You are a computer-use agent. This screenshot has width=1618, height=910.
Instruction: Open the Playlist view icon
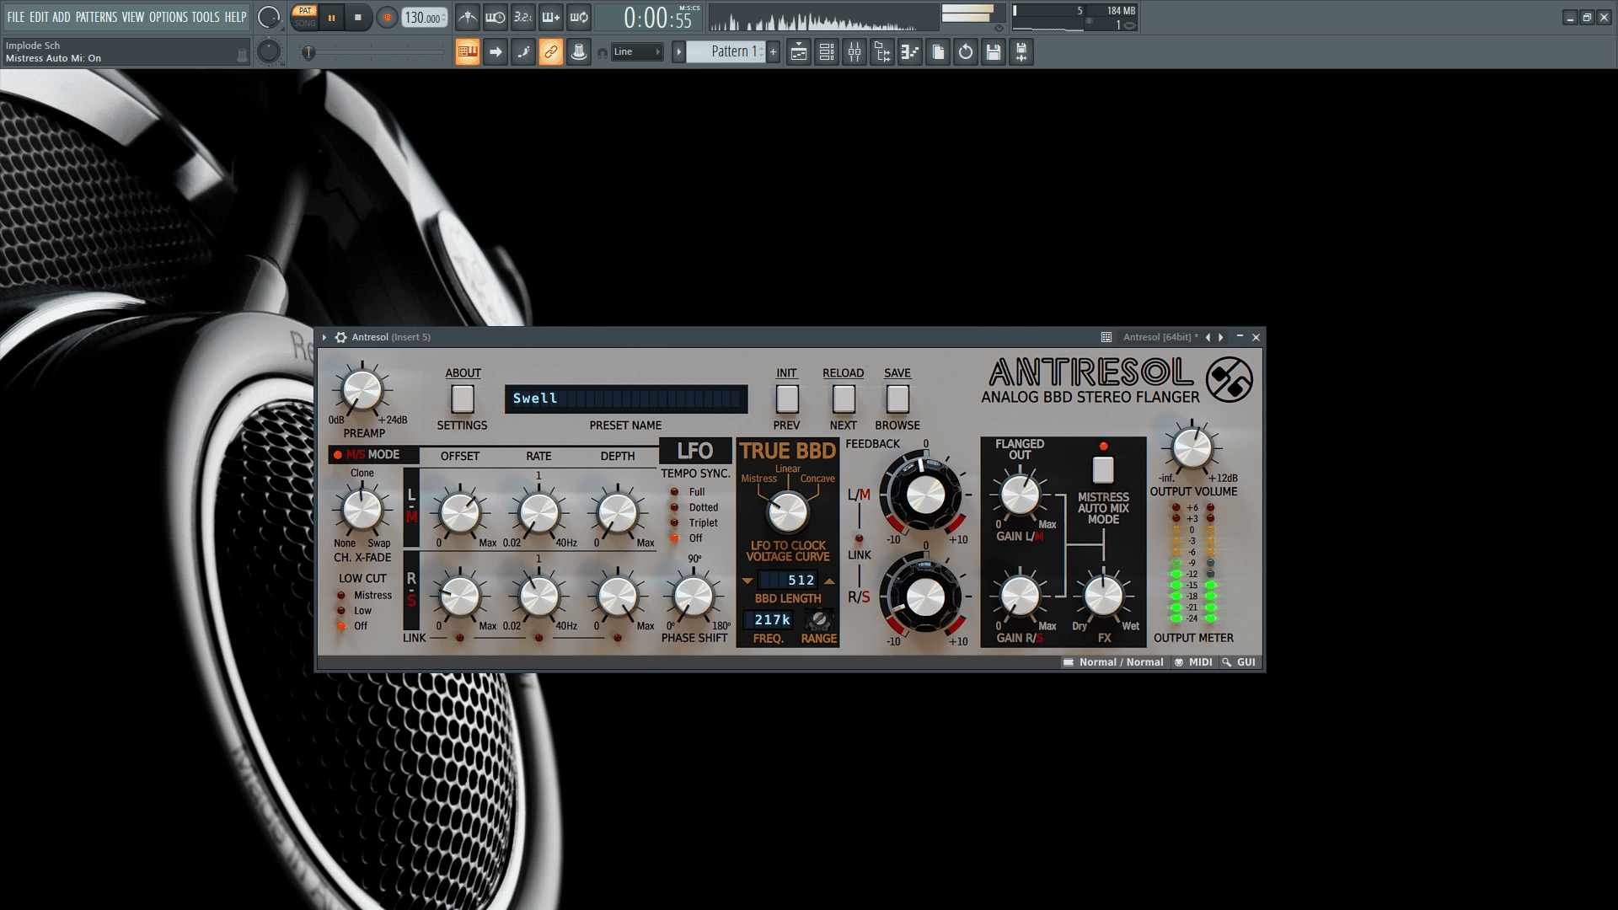(x=799, y=52)
